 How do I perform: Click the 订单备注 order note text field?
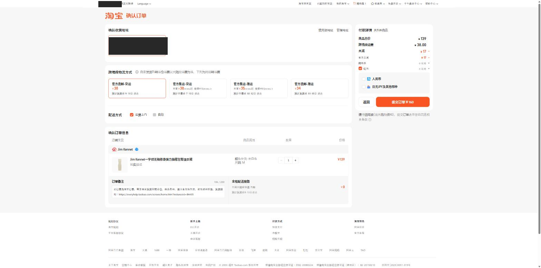[x=168, y=192]
